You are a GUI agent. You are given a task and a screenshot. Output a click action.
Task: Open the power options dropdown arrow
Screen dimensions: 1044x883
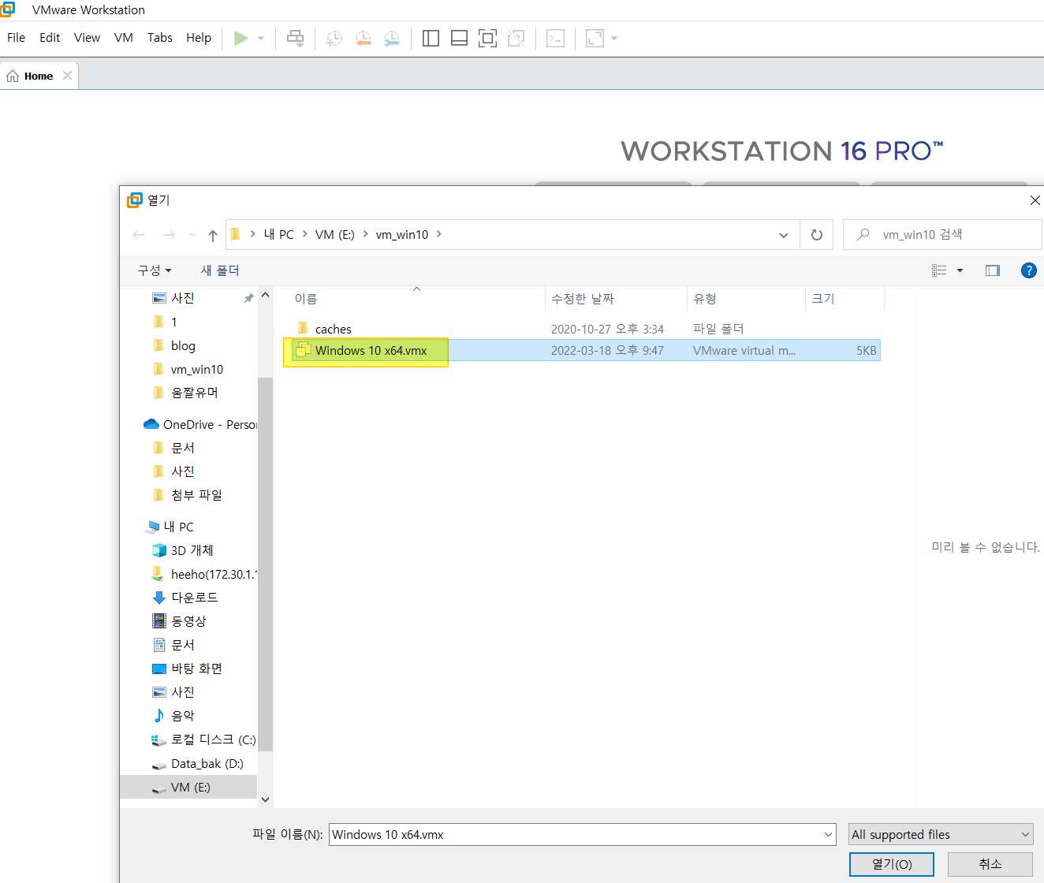point(261,38)
